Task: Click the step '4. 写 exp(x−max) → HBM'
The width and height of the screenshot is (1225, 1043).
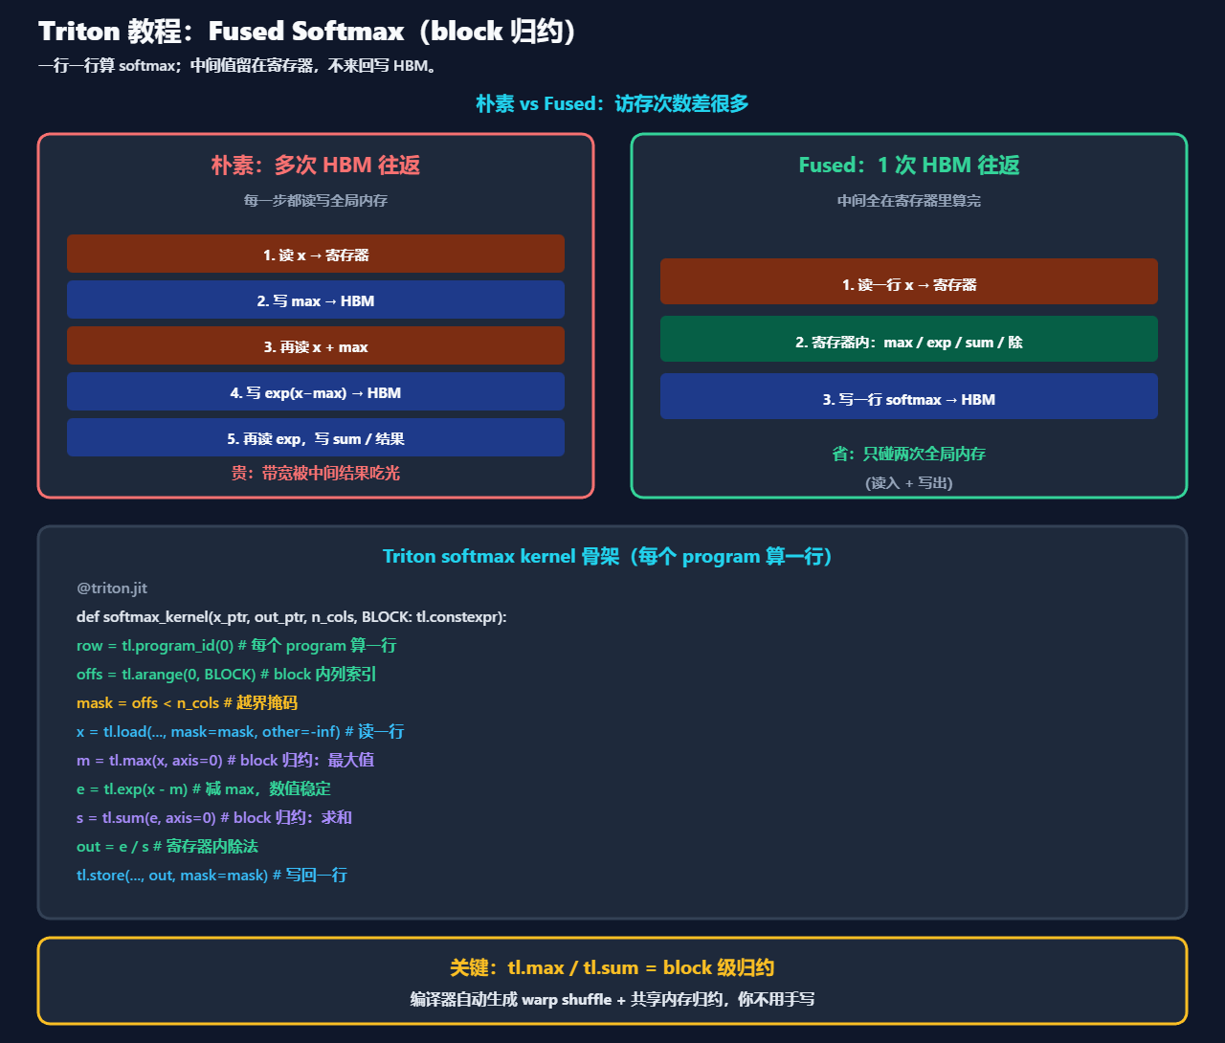Action: (x=316, y=391)
